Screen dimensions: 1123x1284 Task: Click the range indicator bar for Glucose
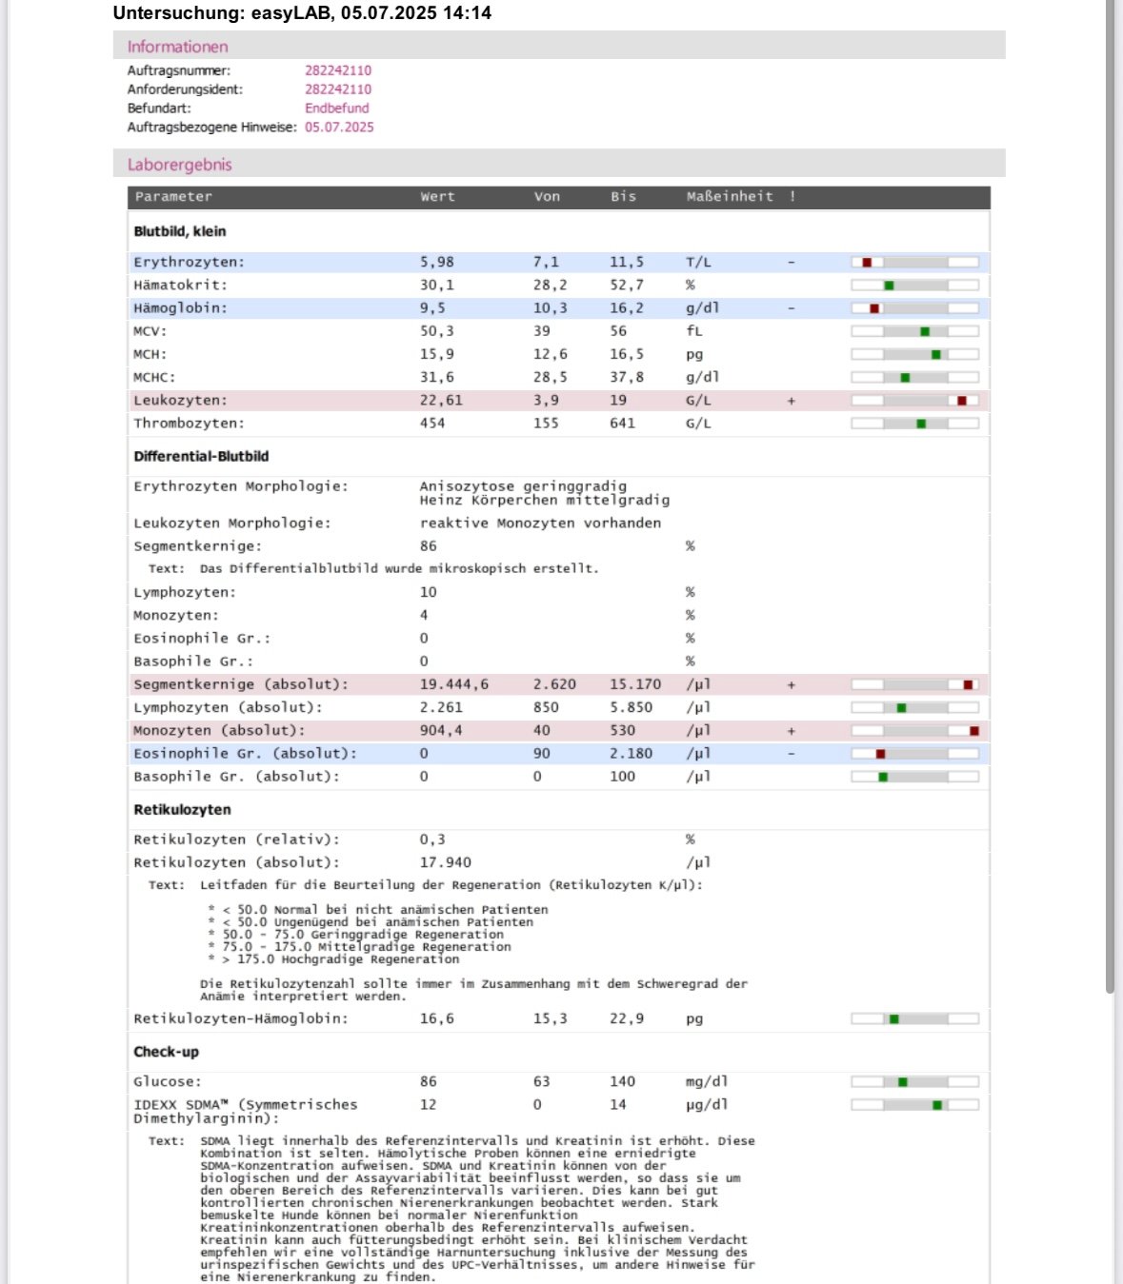914,1082
